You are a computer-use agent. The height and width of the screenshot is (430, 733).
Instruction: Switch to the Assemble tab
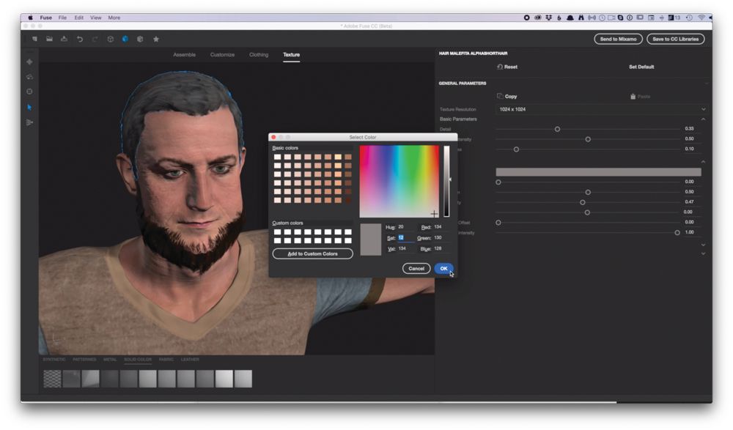[x=185, y=54]
